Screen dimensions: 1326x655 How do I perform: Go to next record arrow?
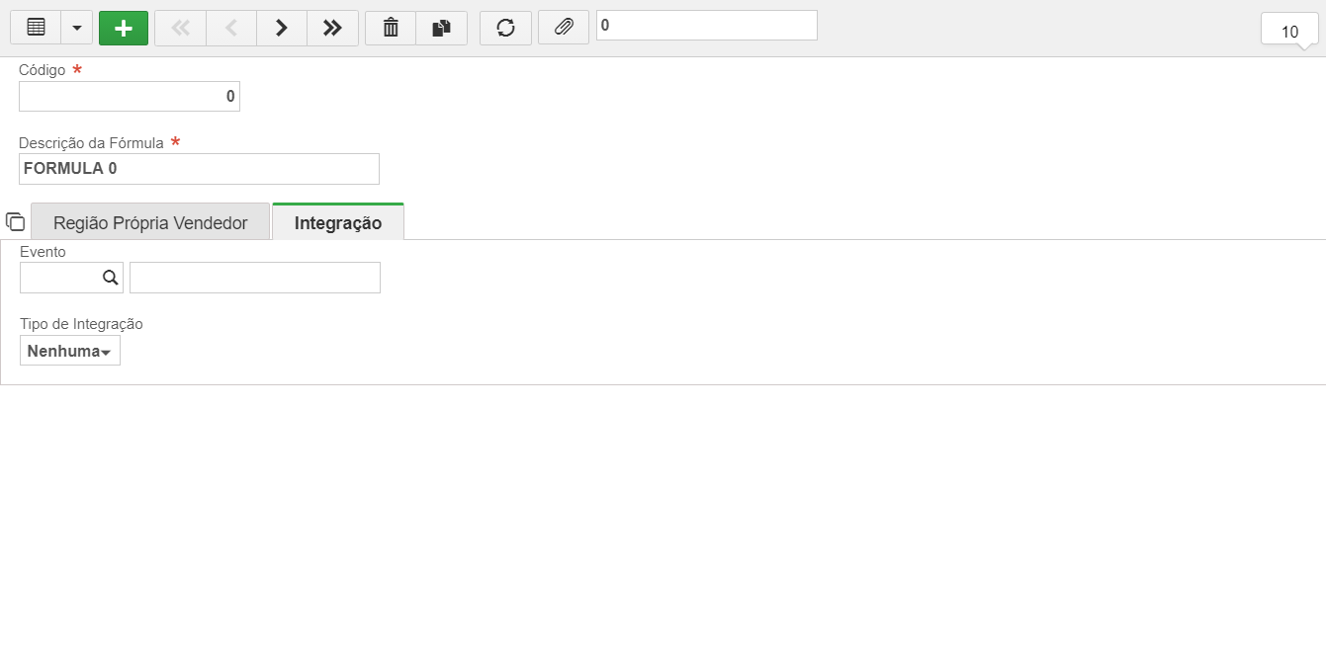coord(282,28)
